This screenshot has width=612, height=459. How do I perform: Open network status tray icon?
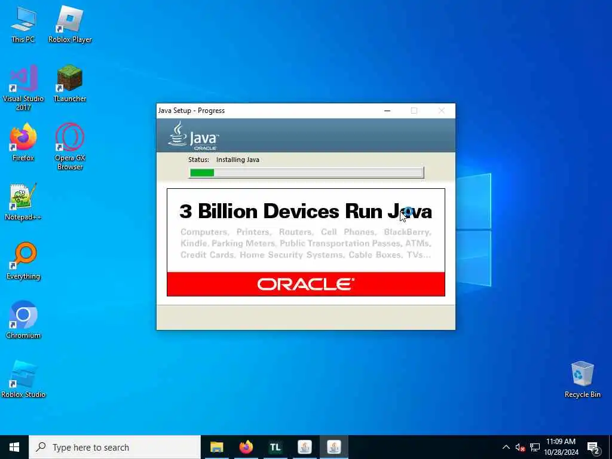pyautogui.click(x=535, y=447)
